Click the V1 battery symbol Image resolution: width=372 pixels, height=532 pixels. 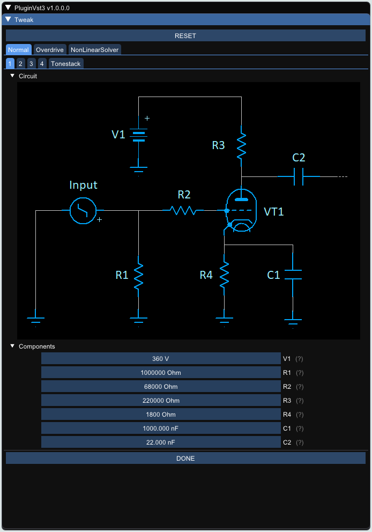pyautogui.click(x=138, y=135)
